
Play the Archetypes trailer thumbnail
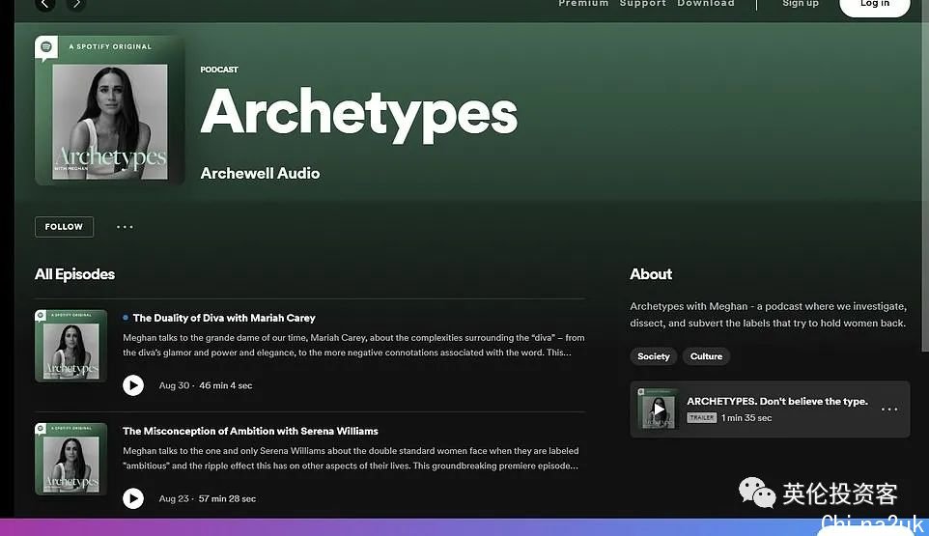[659, 409]
